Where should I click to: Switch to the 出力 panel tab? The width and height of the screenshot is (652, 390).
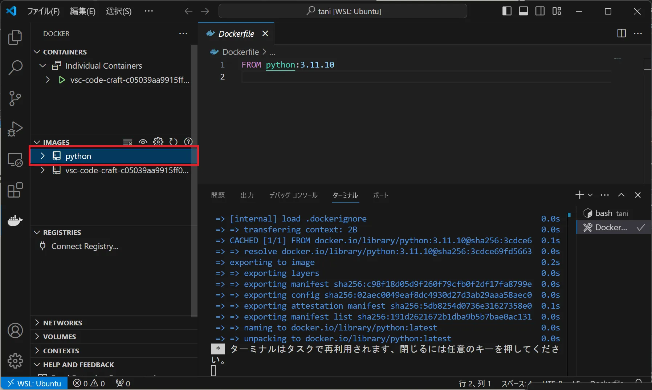click(247, 195)
